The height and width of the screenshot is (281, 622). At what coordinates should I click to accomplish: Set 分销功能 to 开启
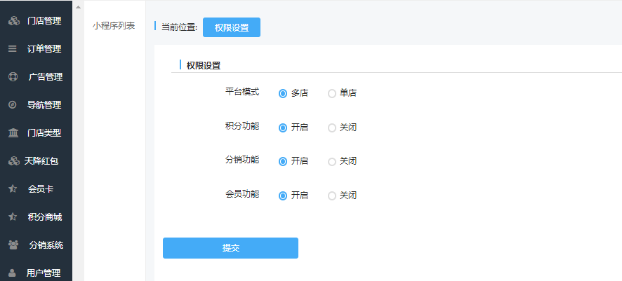tap(283, 161)
